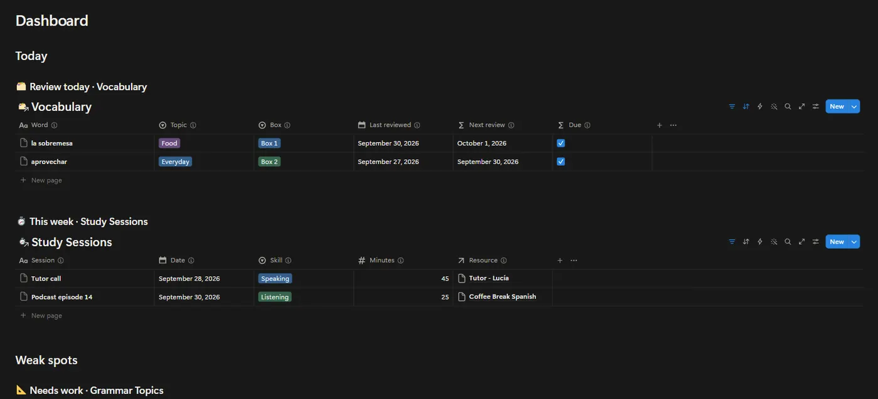Viewport: 878px width, 399px height.
Task: Click the AI wand icon for Vocabulary
Action: point(774,106)
